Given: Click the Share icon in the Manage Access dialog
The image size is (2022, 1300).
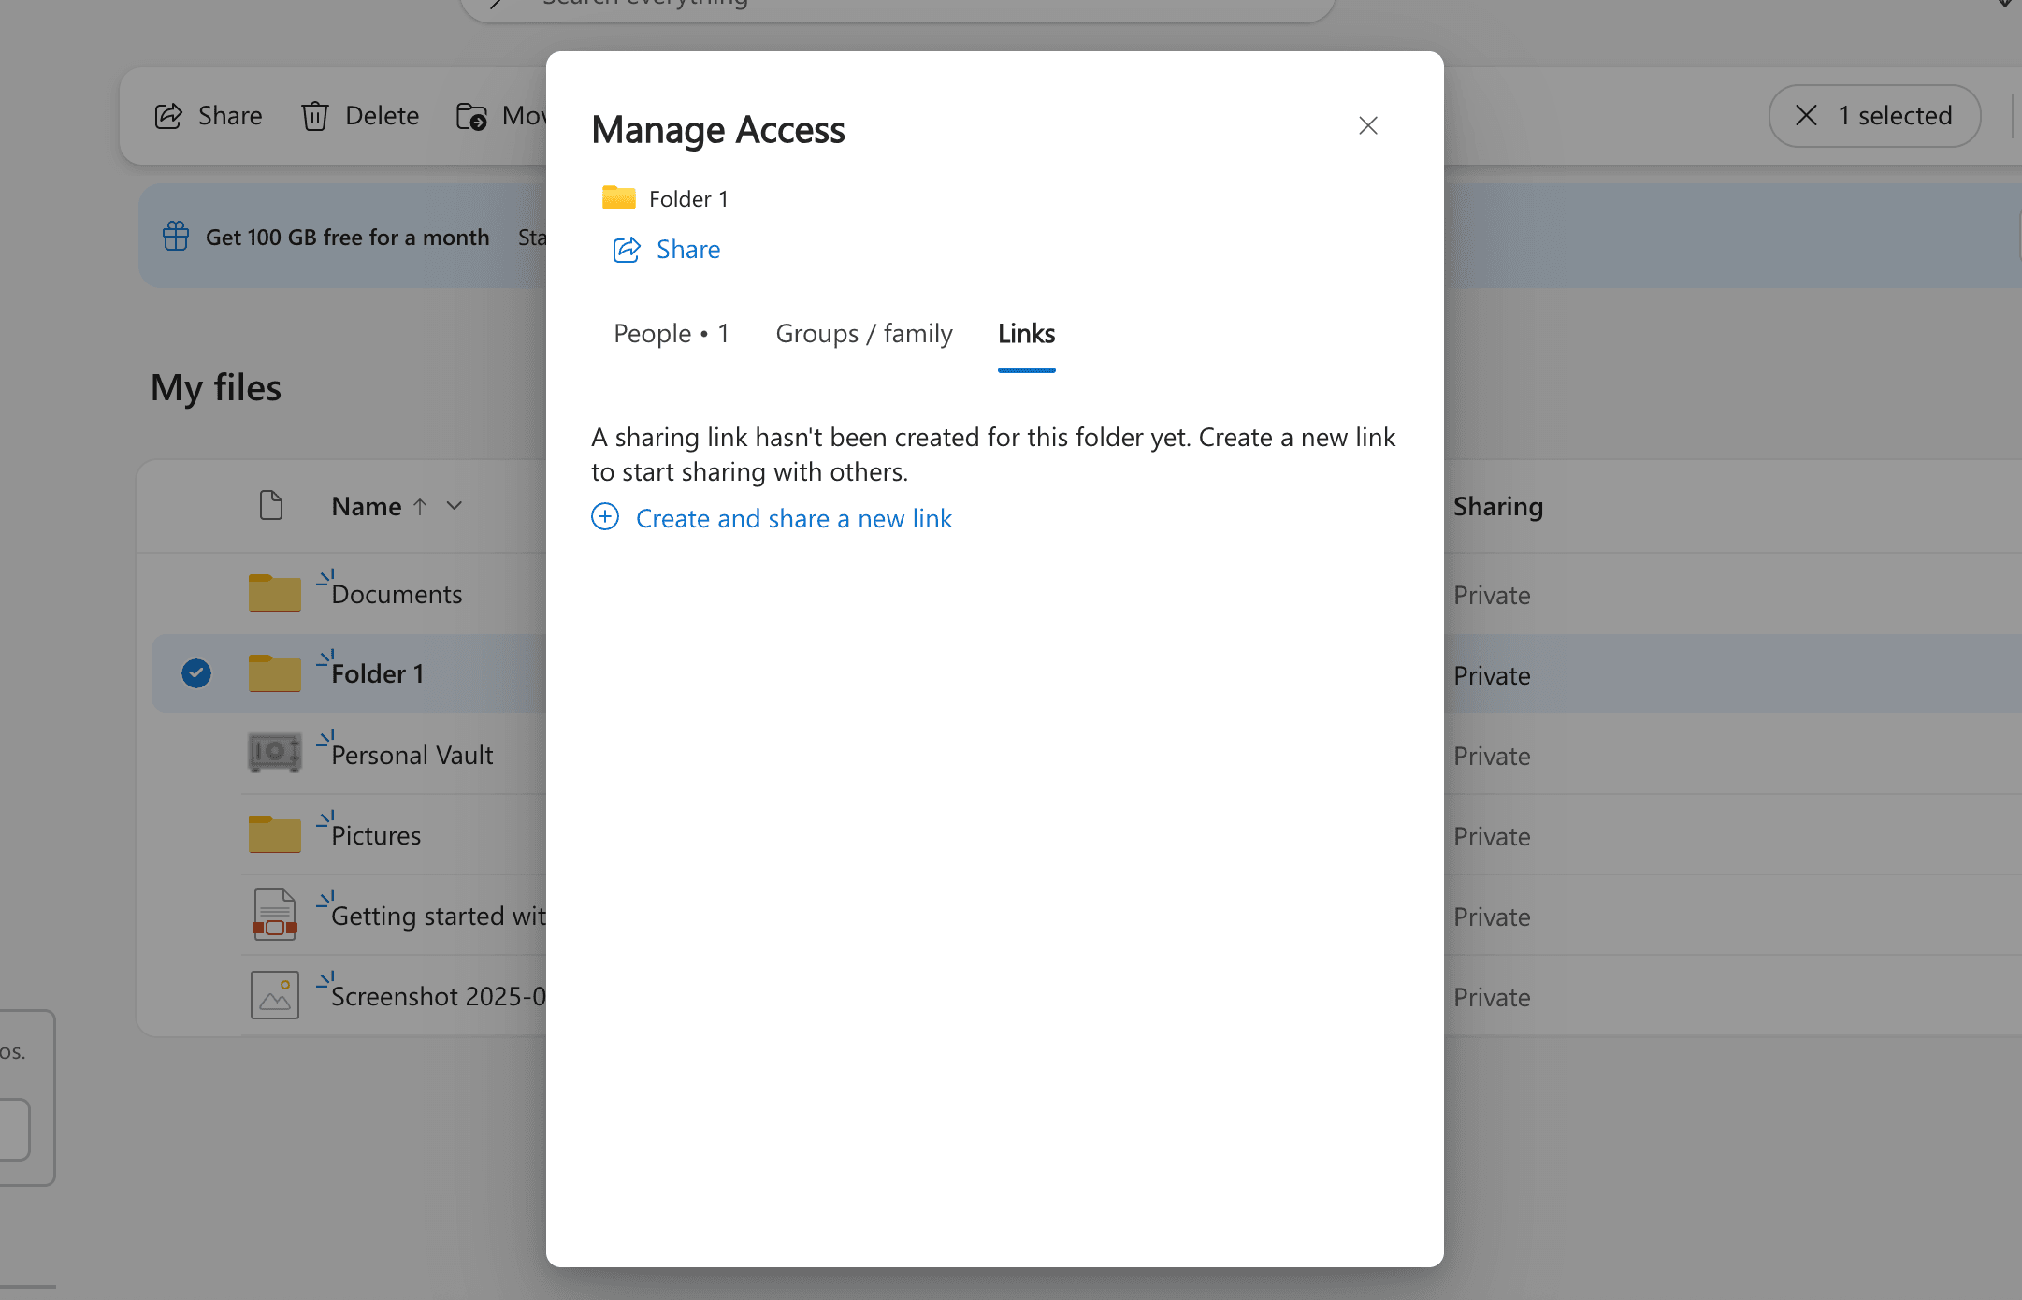Looking at the screenshot, I should coord(627,250).
